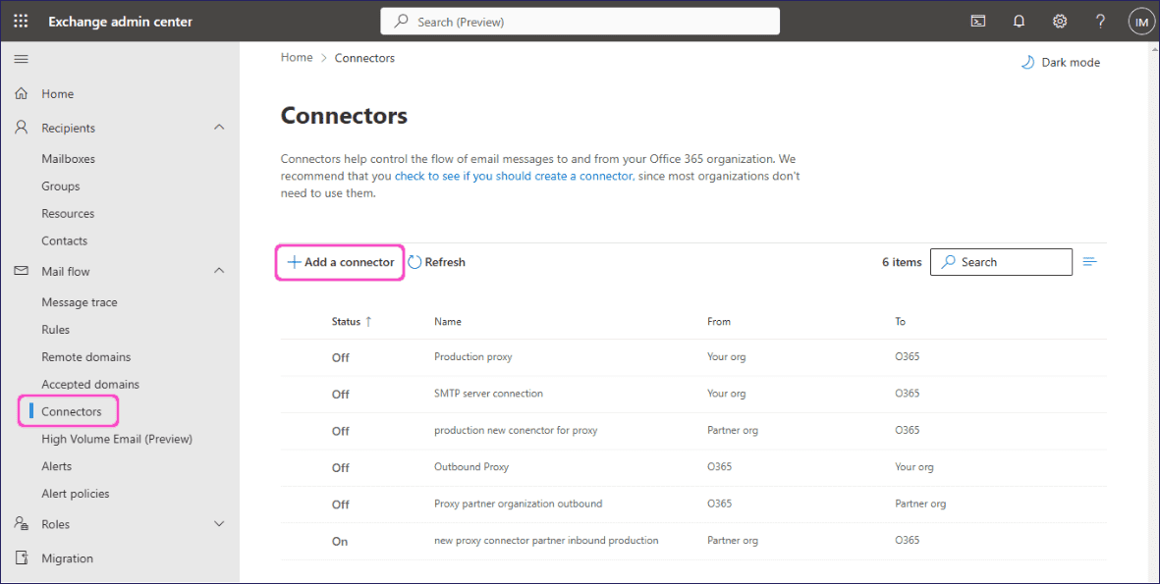Collapse the Mail flow section
This screenshot has width=1160, height=584.
point(218,271)
